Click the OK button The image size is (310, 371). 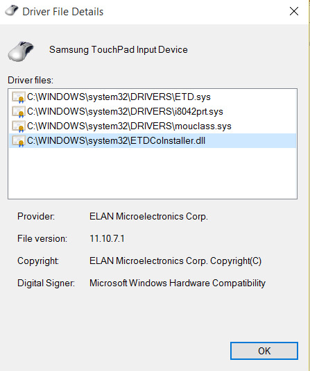click(264, 351)
